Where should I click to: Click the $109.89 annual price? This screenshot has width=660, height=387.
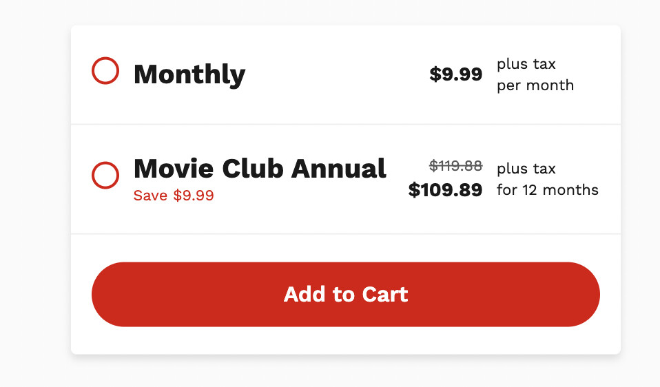point(445,190)
